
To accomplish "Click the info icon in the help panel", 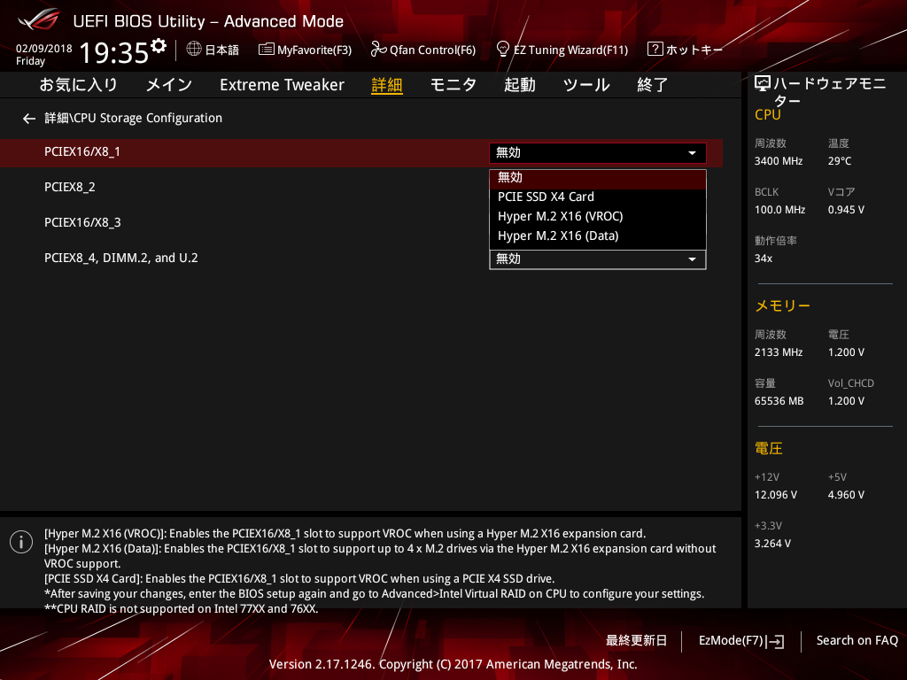I will tap(21, 542).
